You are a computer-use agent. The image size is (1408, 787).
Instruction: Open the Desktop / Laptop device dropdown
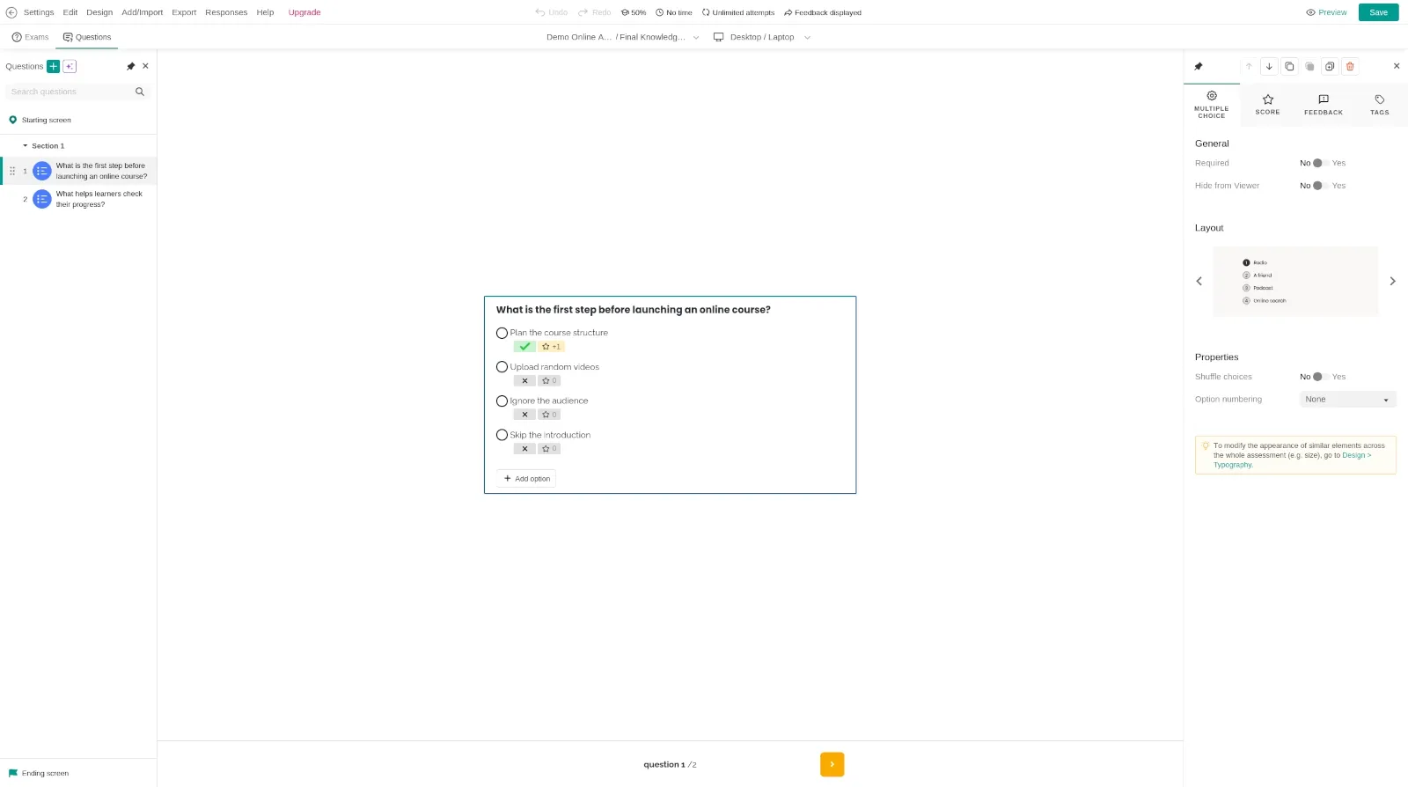(x=762, y=37)
